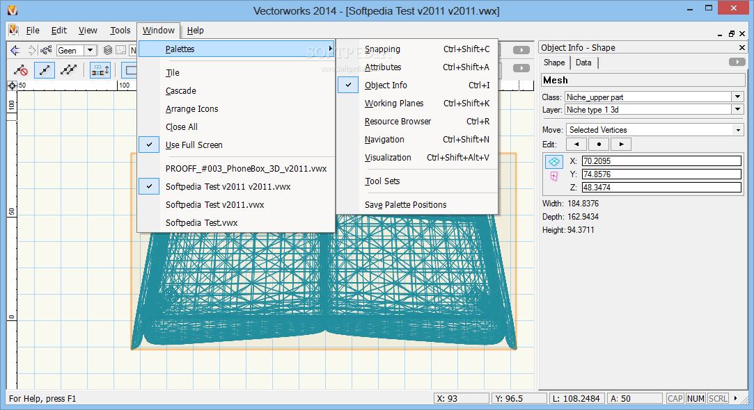Click the Edit next vertex arrow button

pos(621,144)
